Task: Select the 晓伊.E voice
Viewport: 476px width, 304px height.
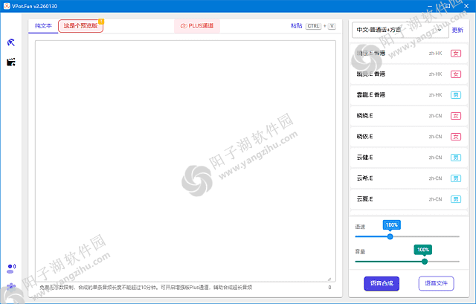Action: click(409, 137)
